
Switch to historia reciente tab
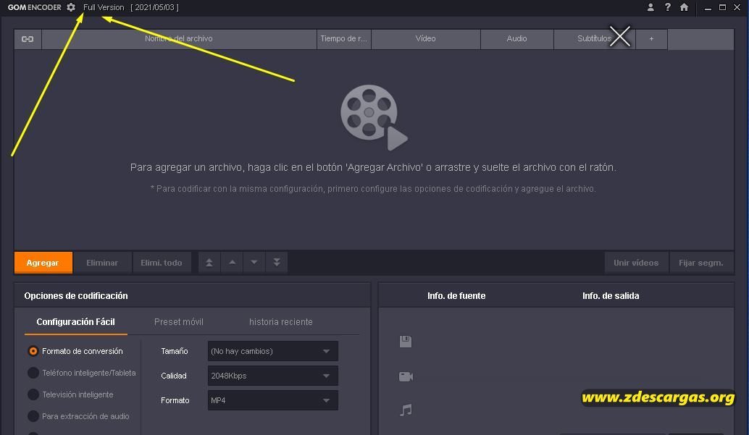[281, 322]
